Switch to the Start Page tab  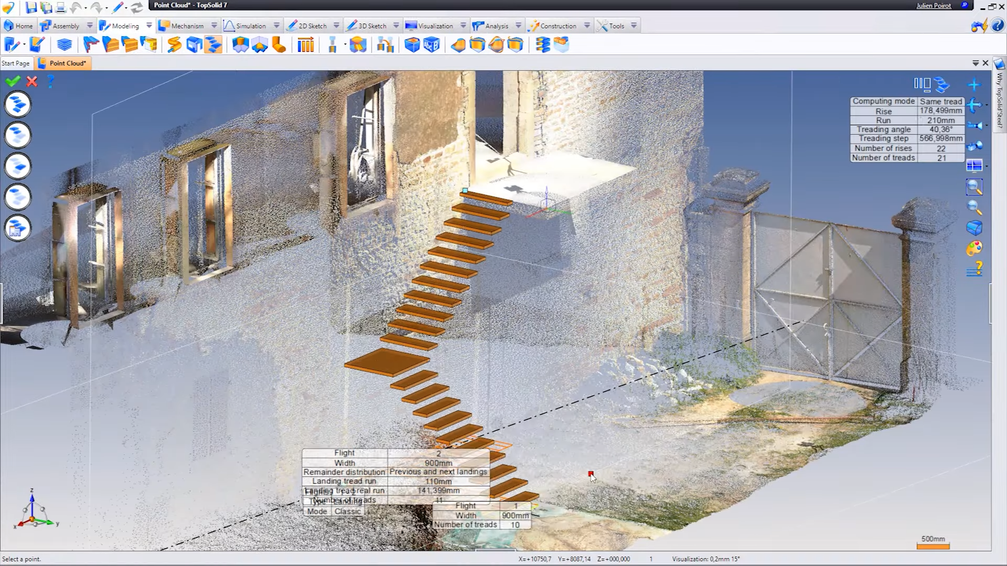[15, 63]
